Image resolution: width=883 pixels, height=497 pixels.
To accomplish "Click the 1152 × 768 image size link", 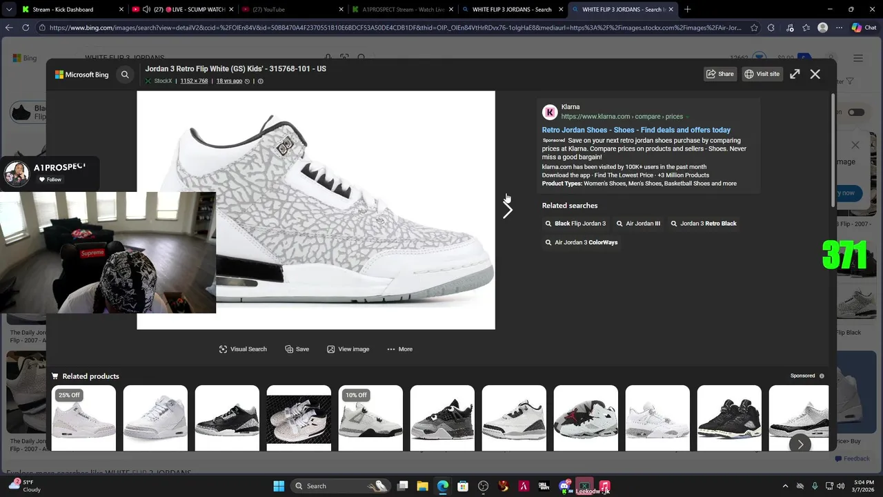I will pyautogui.click(x=194, y=81).
